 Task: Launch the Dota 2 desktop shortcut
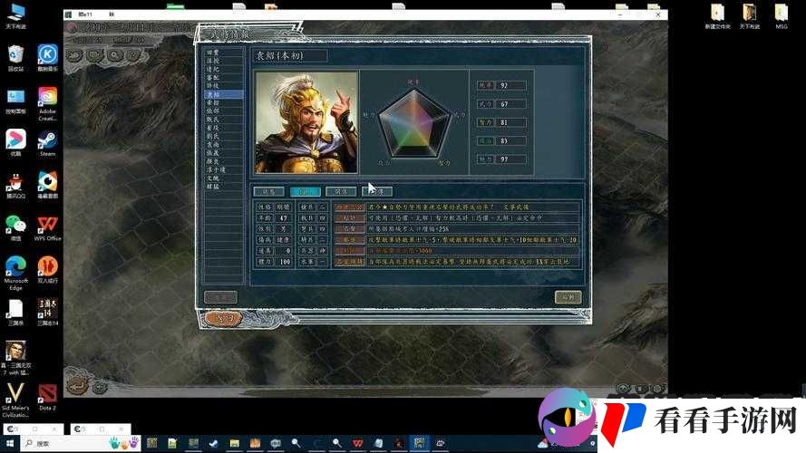click(x=47, y=398)
